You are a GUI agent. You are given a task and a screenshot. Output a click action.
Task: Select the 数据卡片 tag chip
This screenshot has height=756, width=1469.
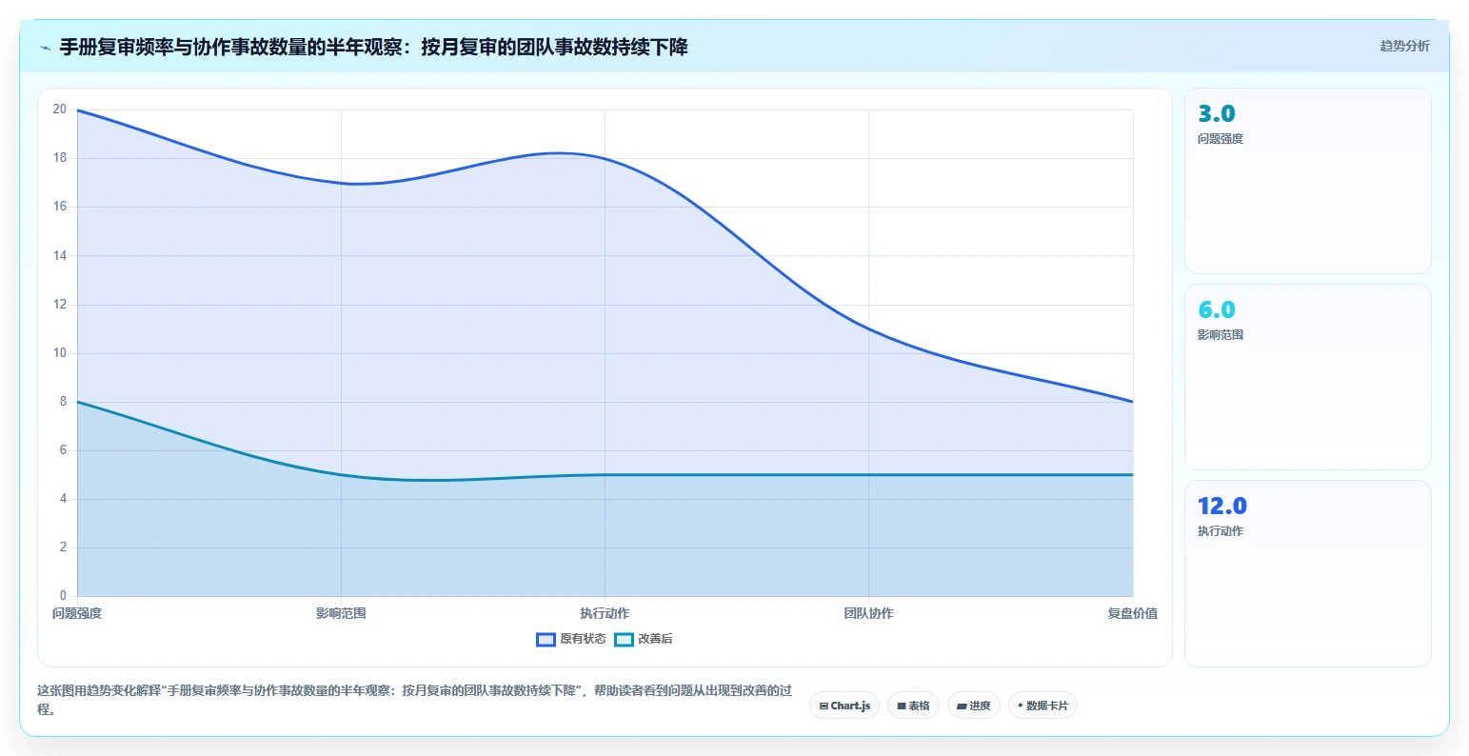point(1042,706)
